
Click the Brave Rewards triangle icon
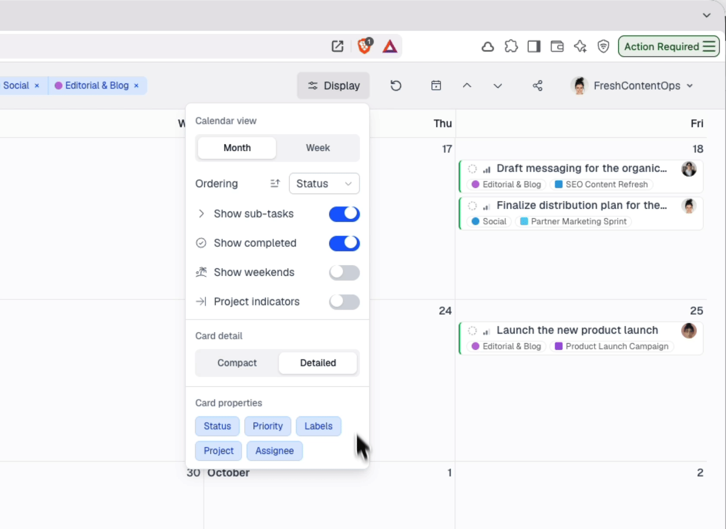point(390,46)
